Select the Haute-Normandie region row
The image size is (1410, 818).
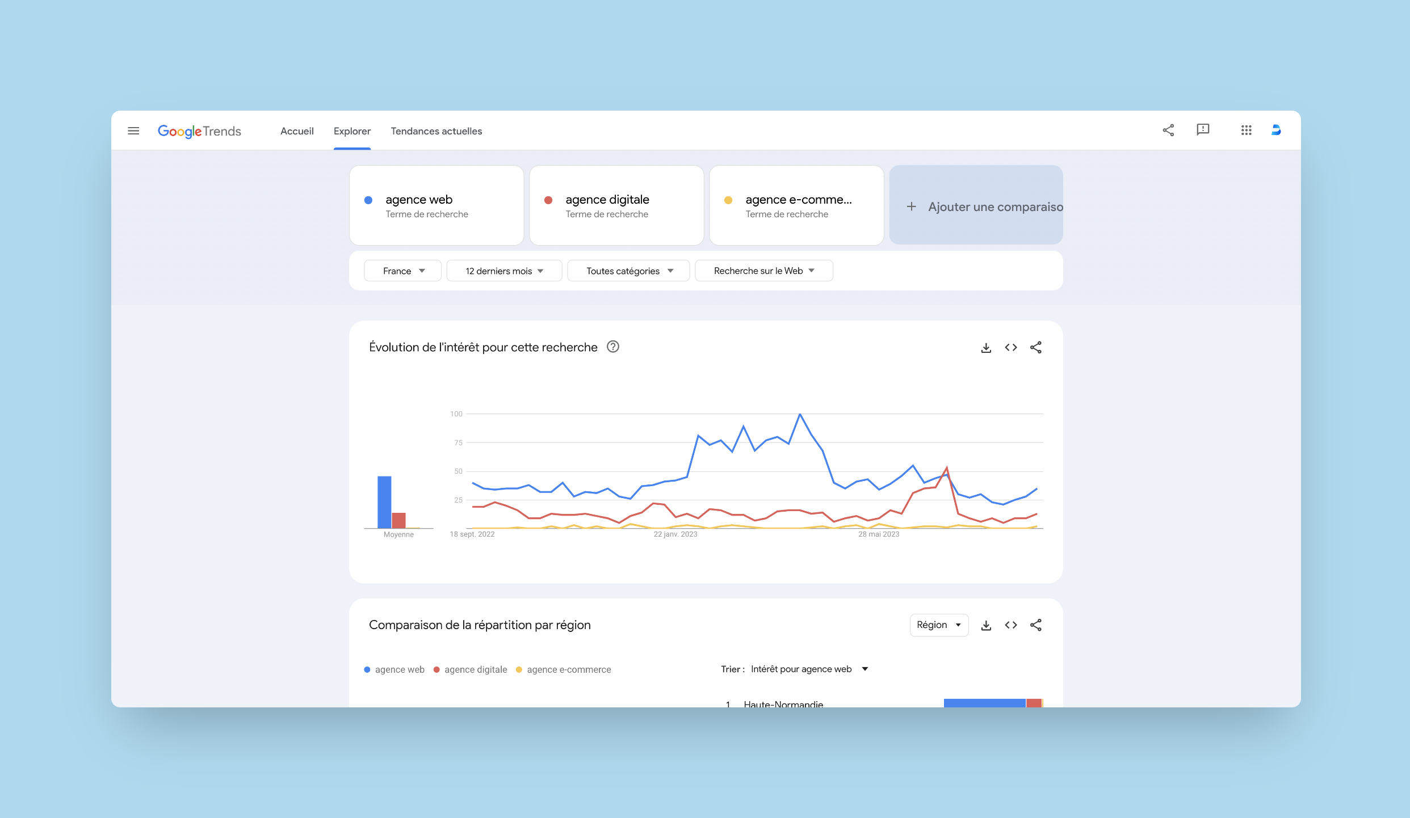tap(783, 703)
